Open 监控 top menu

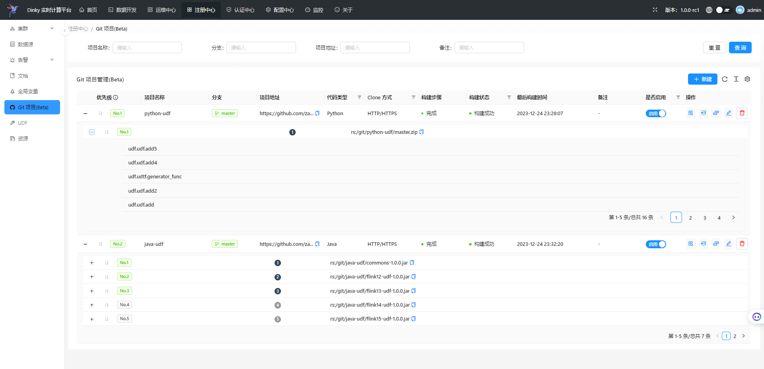(314, 10)
